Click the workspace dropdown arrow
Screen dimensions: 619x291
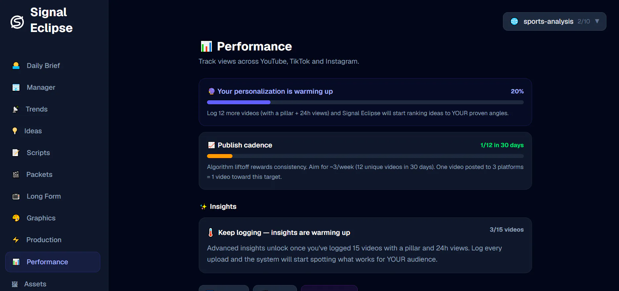tap(597, 21)
